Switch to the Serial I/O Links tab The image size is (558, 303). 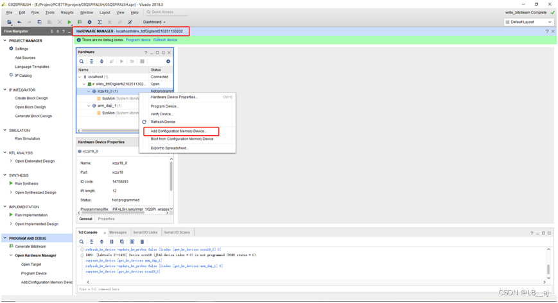145,233
